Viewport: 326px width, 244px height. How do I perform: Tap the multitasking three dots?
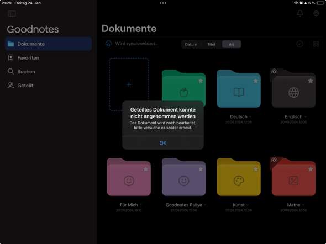(163, 3)
